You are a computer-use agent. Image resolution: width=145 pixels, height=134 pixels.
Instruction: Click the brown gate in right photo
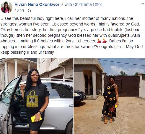(122, 86)
